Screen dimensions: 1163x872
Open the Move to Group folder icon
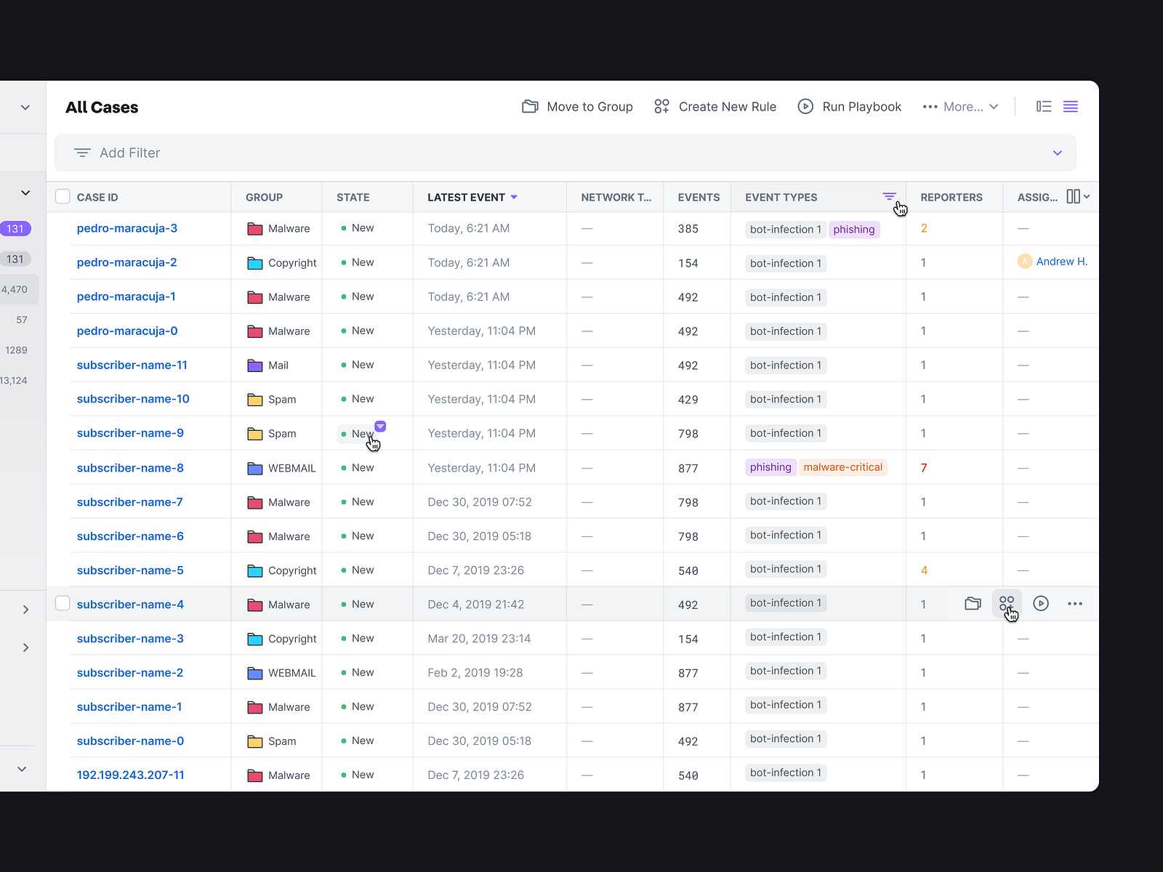[x=530, y=106]
